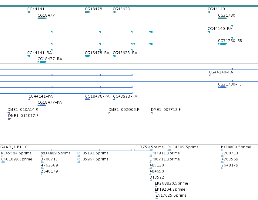
Task: Select the CG44140-RA transcript glyph
Action: (209, 32)
